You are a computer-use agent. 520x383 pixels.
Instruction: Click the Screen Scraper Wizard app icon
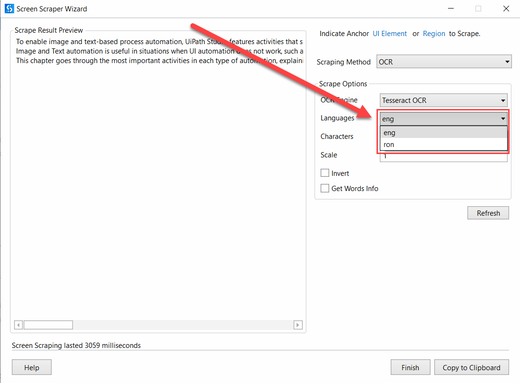(9, 9)
